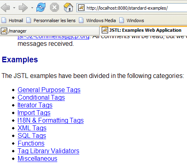Go back using the Back arrow
Viewport: 187px width, 166px height.
click(x=6, y=8)
